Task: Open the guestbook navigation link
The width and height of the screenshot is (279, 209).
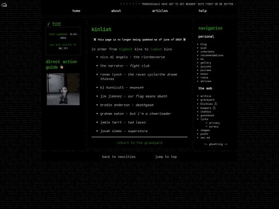Action: (x=207, y=116)
